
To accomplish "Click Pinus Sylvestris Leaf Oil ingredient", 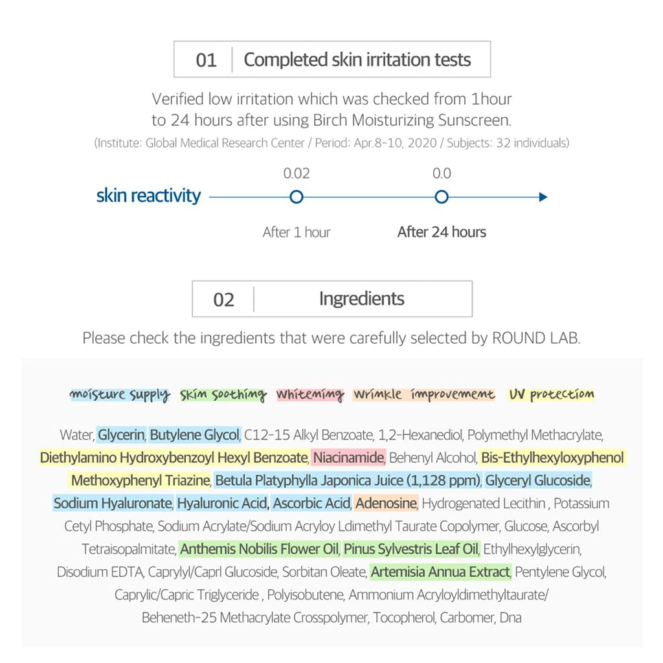I will [x=411, y=549].
